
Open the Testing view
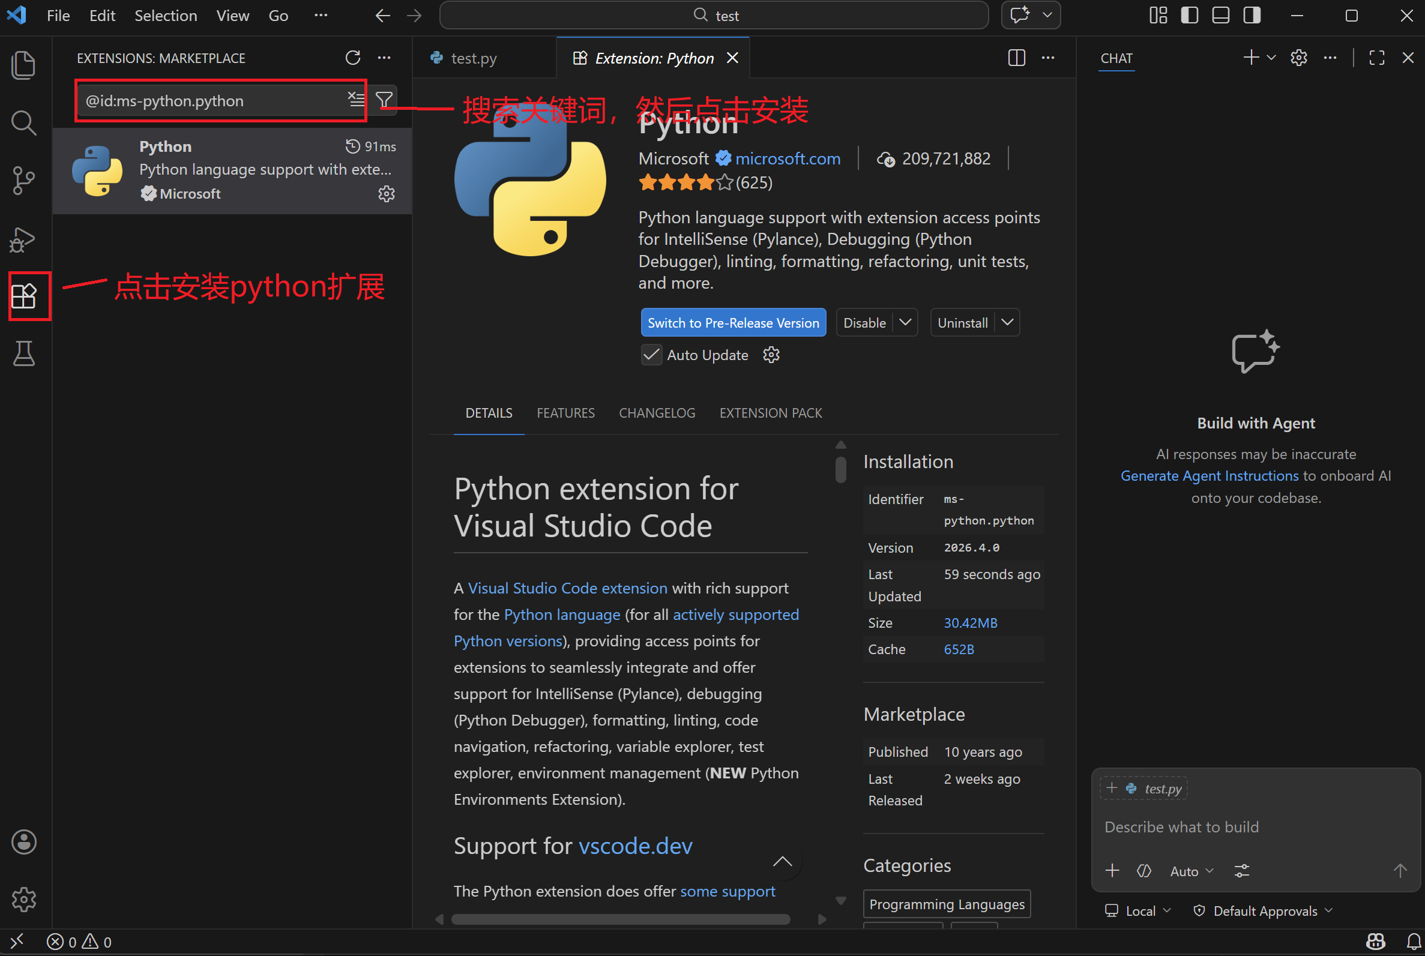tap(23, 353)
